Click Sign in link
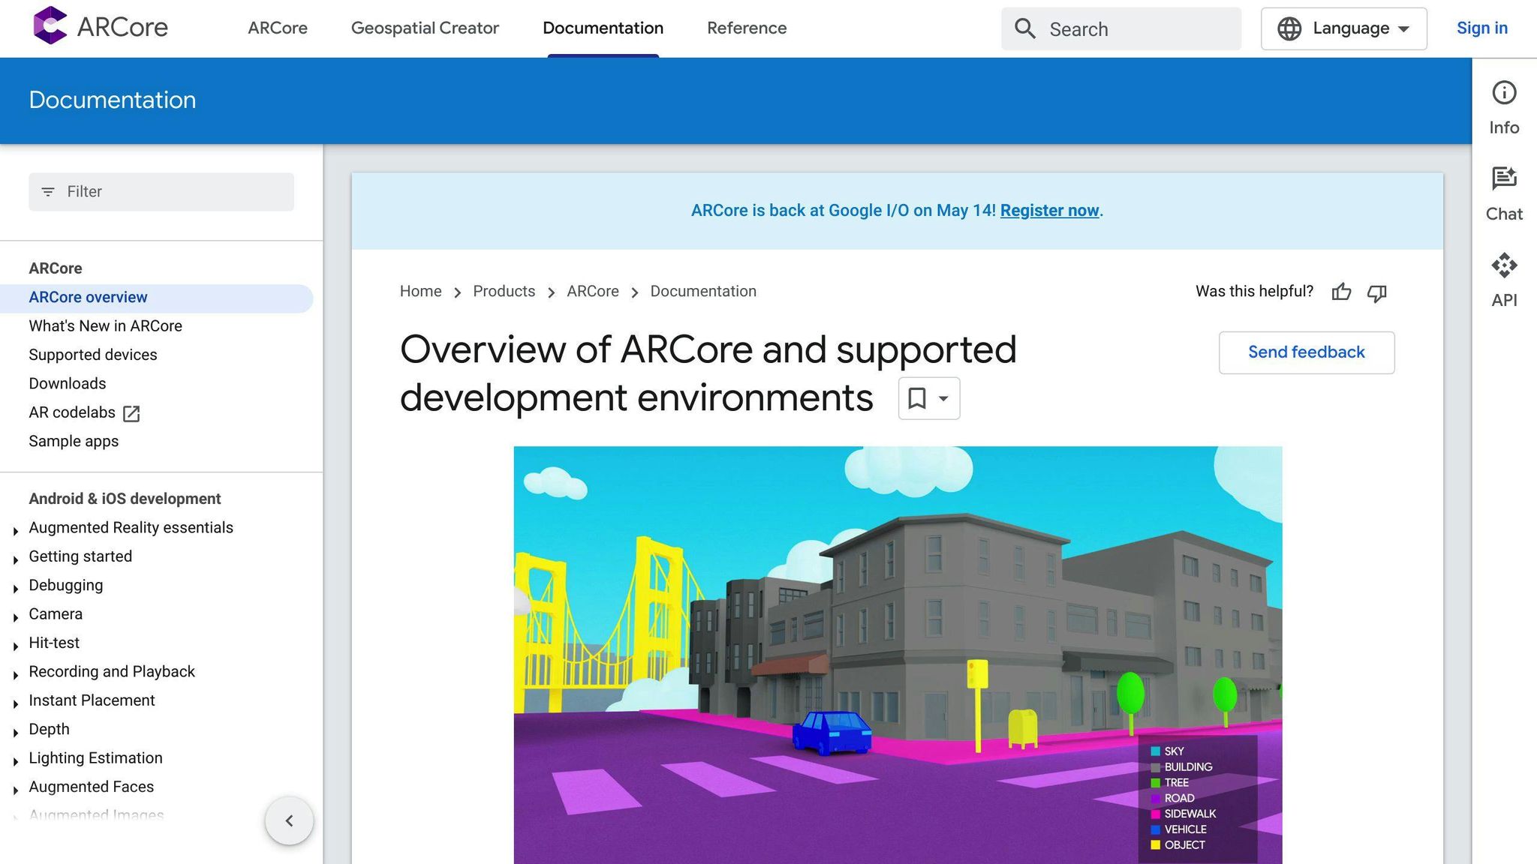This screenshot has height=864, width=1537. (1481, 28)
